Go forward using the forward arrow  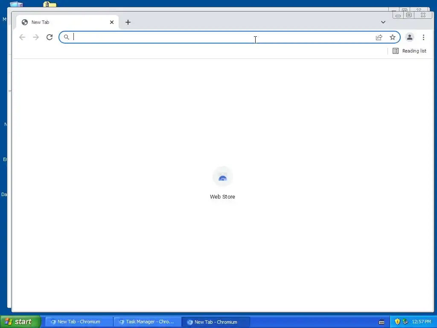pyautogui.click(x=36, y=37)
